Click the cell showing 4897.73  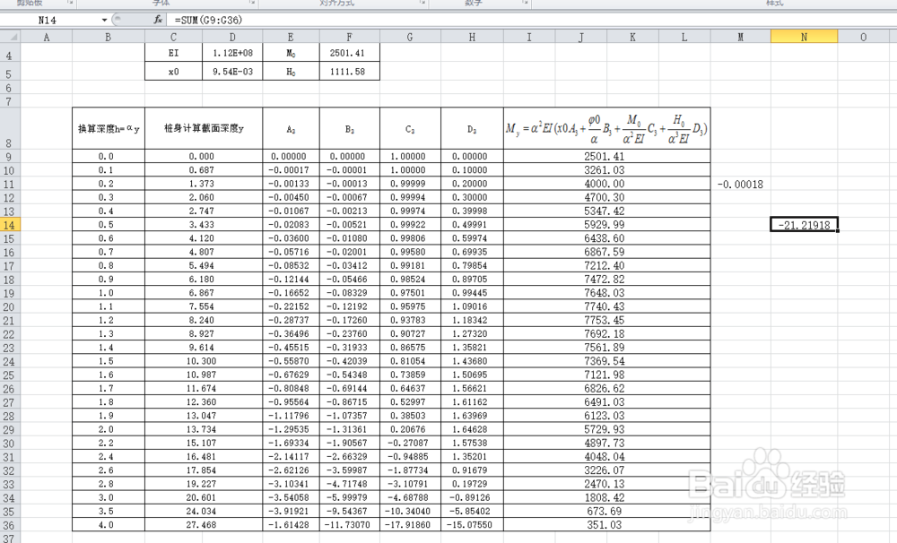tap(607, 443)
